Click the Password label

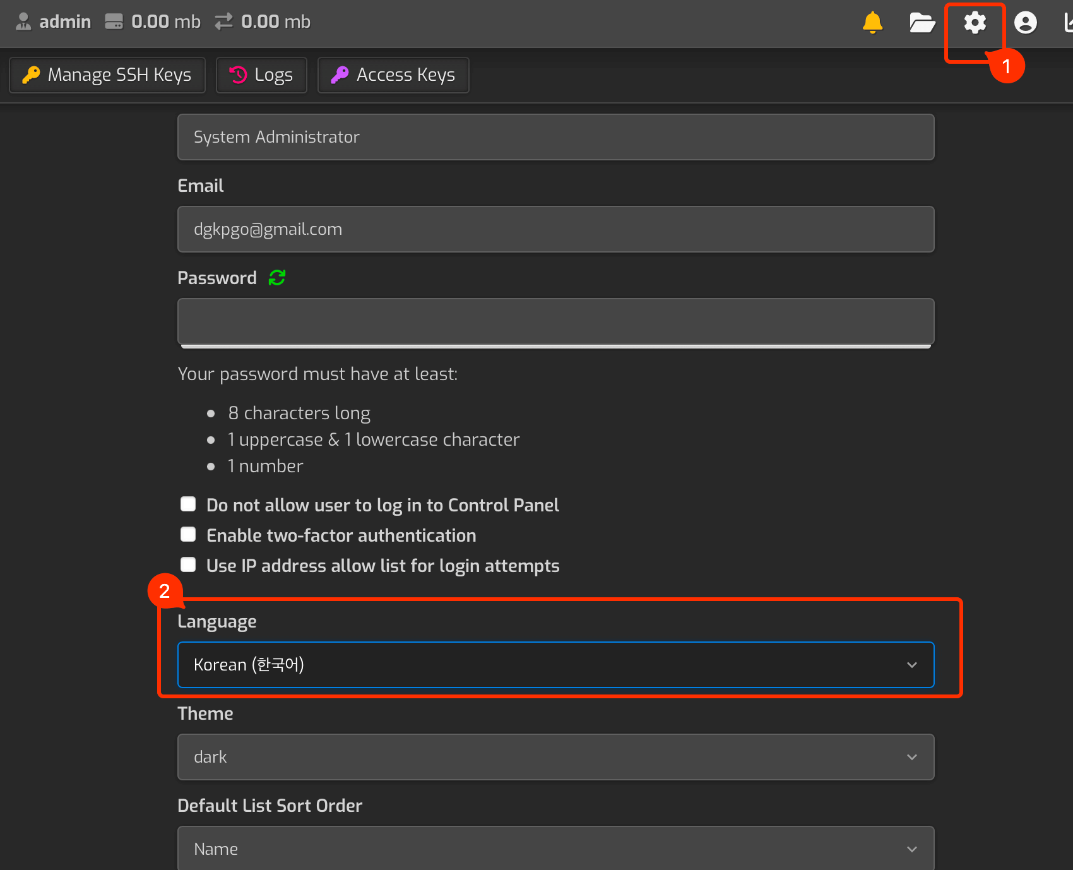click(x=217, y=278)
